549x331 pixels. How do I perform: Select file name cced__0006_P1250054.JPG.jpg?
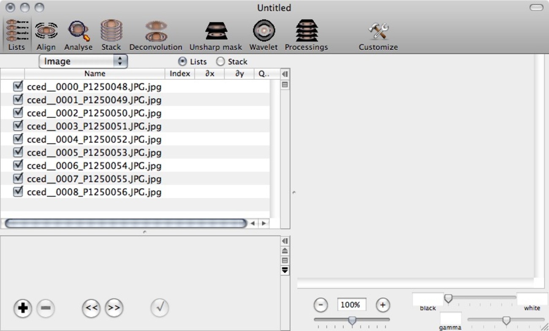(x=94, y=166)
